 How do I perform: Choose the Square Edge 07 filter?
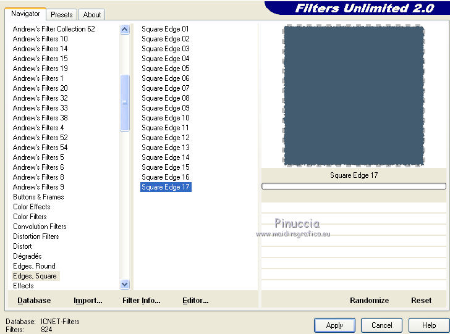[165, 88]
